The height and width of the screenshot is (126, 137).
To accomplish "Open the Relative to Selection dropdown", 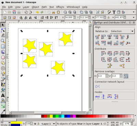I will pyautogui.click(x=122, y=31).
